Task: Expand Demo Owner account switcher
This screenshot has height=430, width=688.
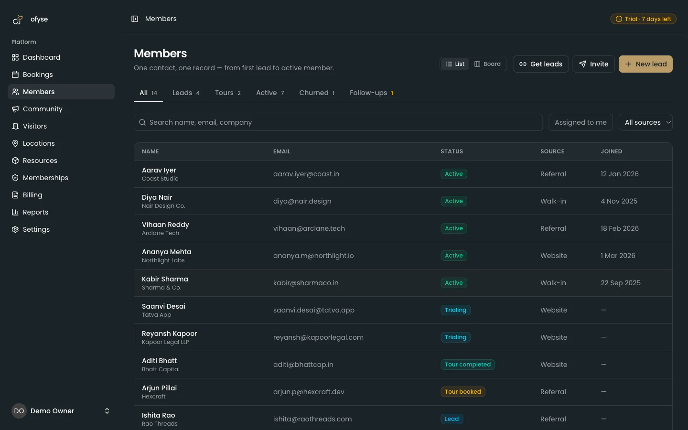Action: click(107, 411)
